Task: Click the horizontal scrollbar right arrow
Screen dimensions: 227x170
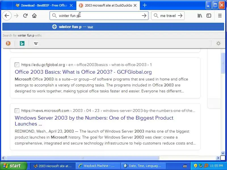Action: point(218,158)
